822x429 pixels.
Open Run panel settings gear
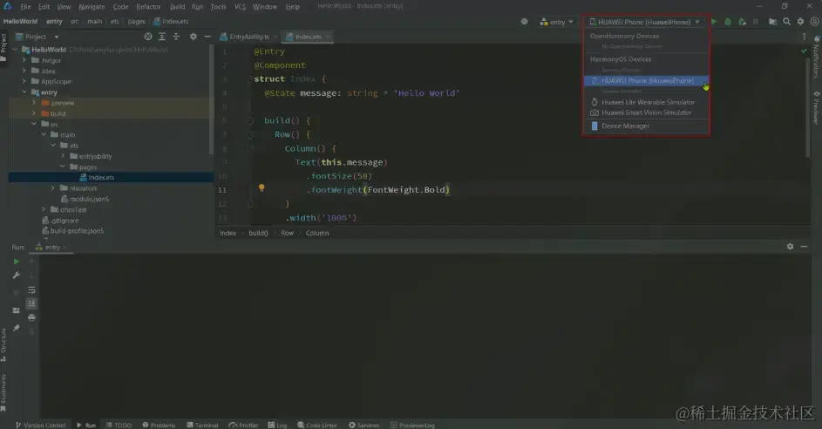click(790, 247)
